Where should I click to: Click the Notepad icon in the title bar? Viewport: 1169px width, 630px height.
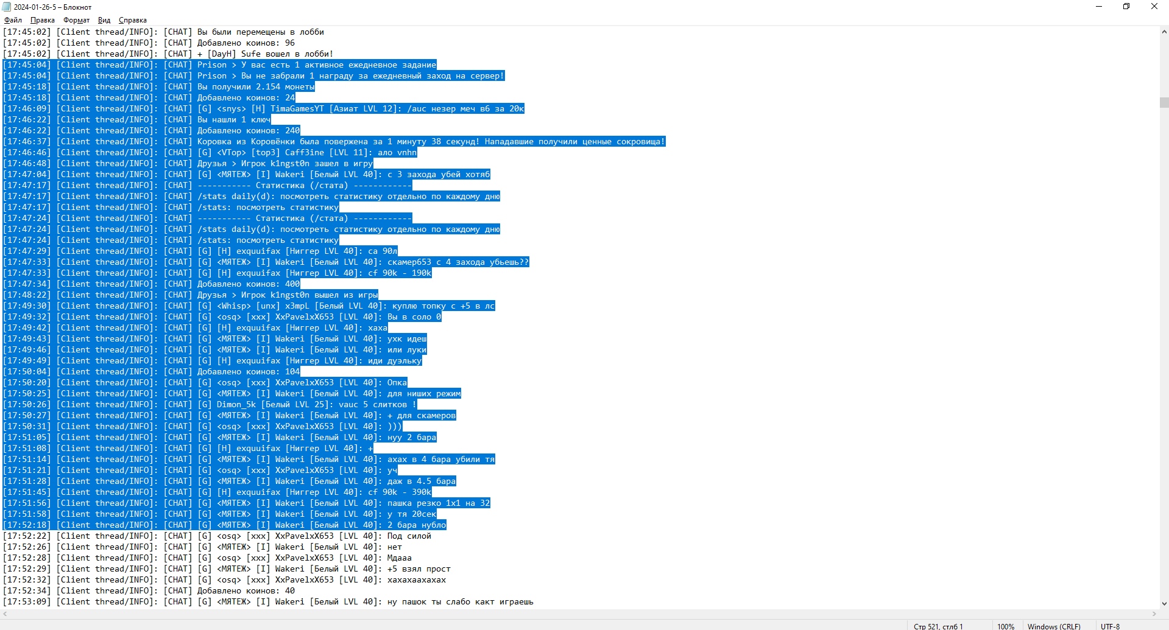tap(6, 7)
